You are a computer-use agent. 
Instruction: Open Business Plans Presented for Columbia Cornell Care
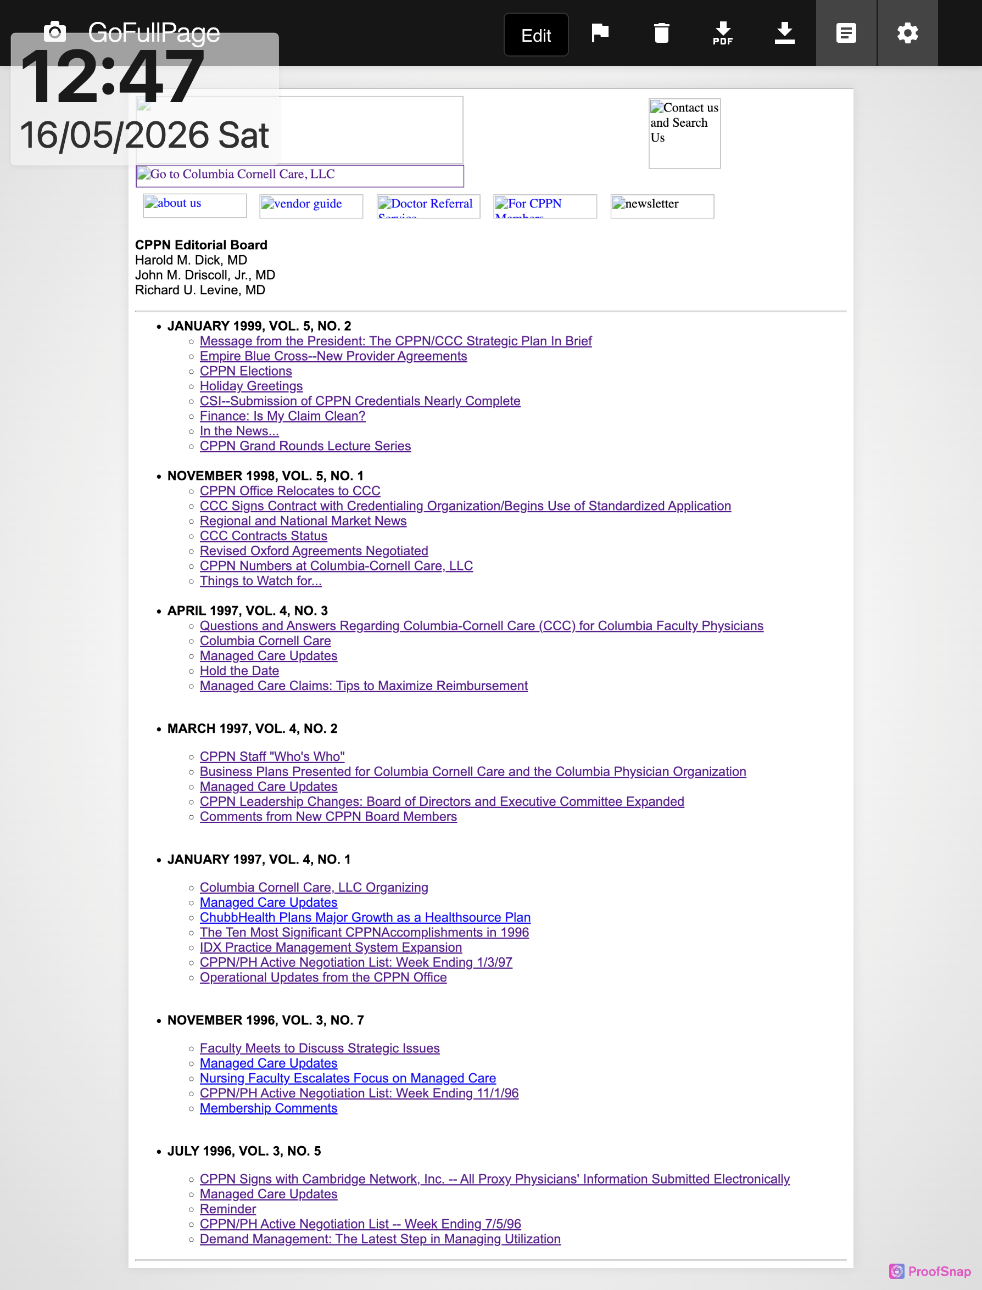(473, 772)
